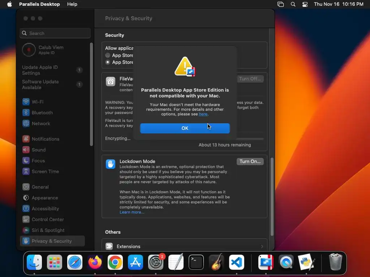The height and width of the screenshot is (277, 370).
Task: Open the Help menu
Action: (x=72, y=4)
